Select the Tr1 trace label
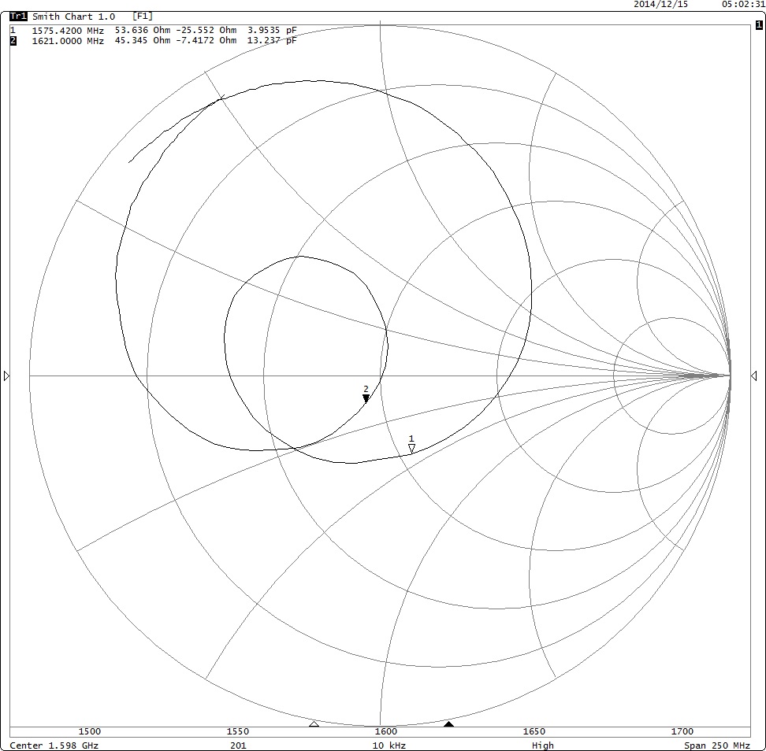The image size is (766, 751). (18, 17)
